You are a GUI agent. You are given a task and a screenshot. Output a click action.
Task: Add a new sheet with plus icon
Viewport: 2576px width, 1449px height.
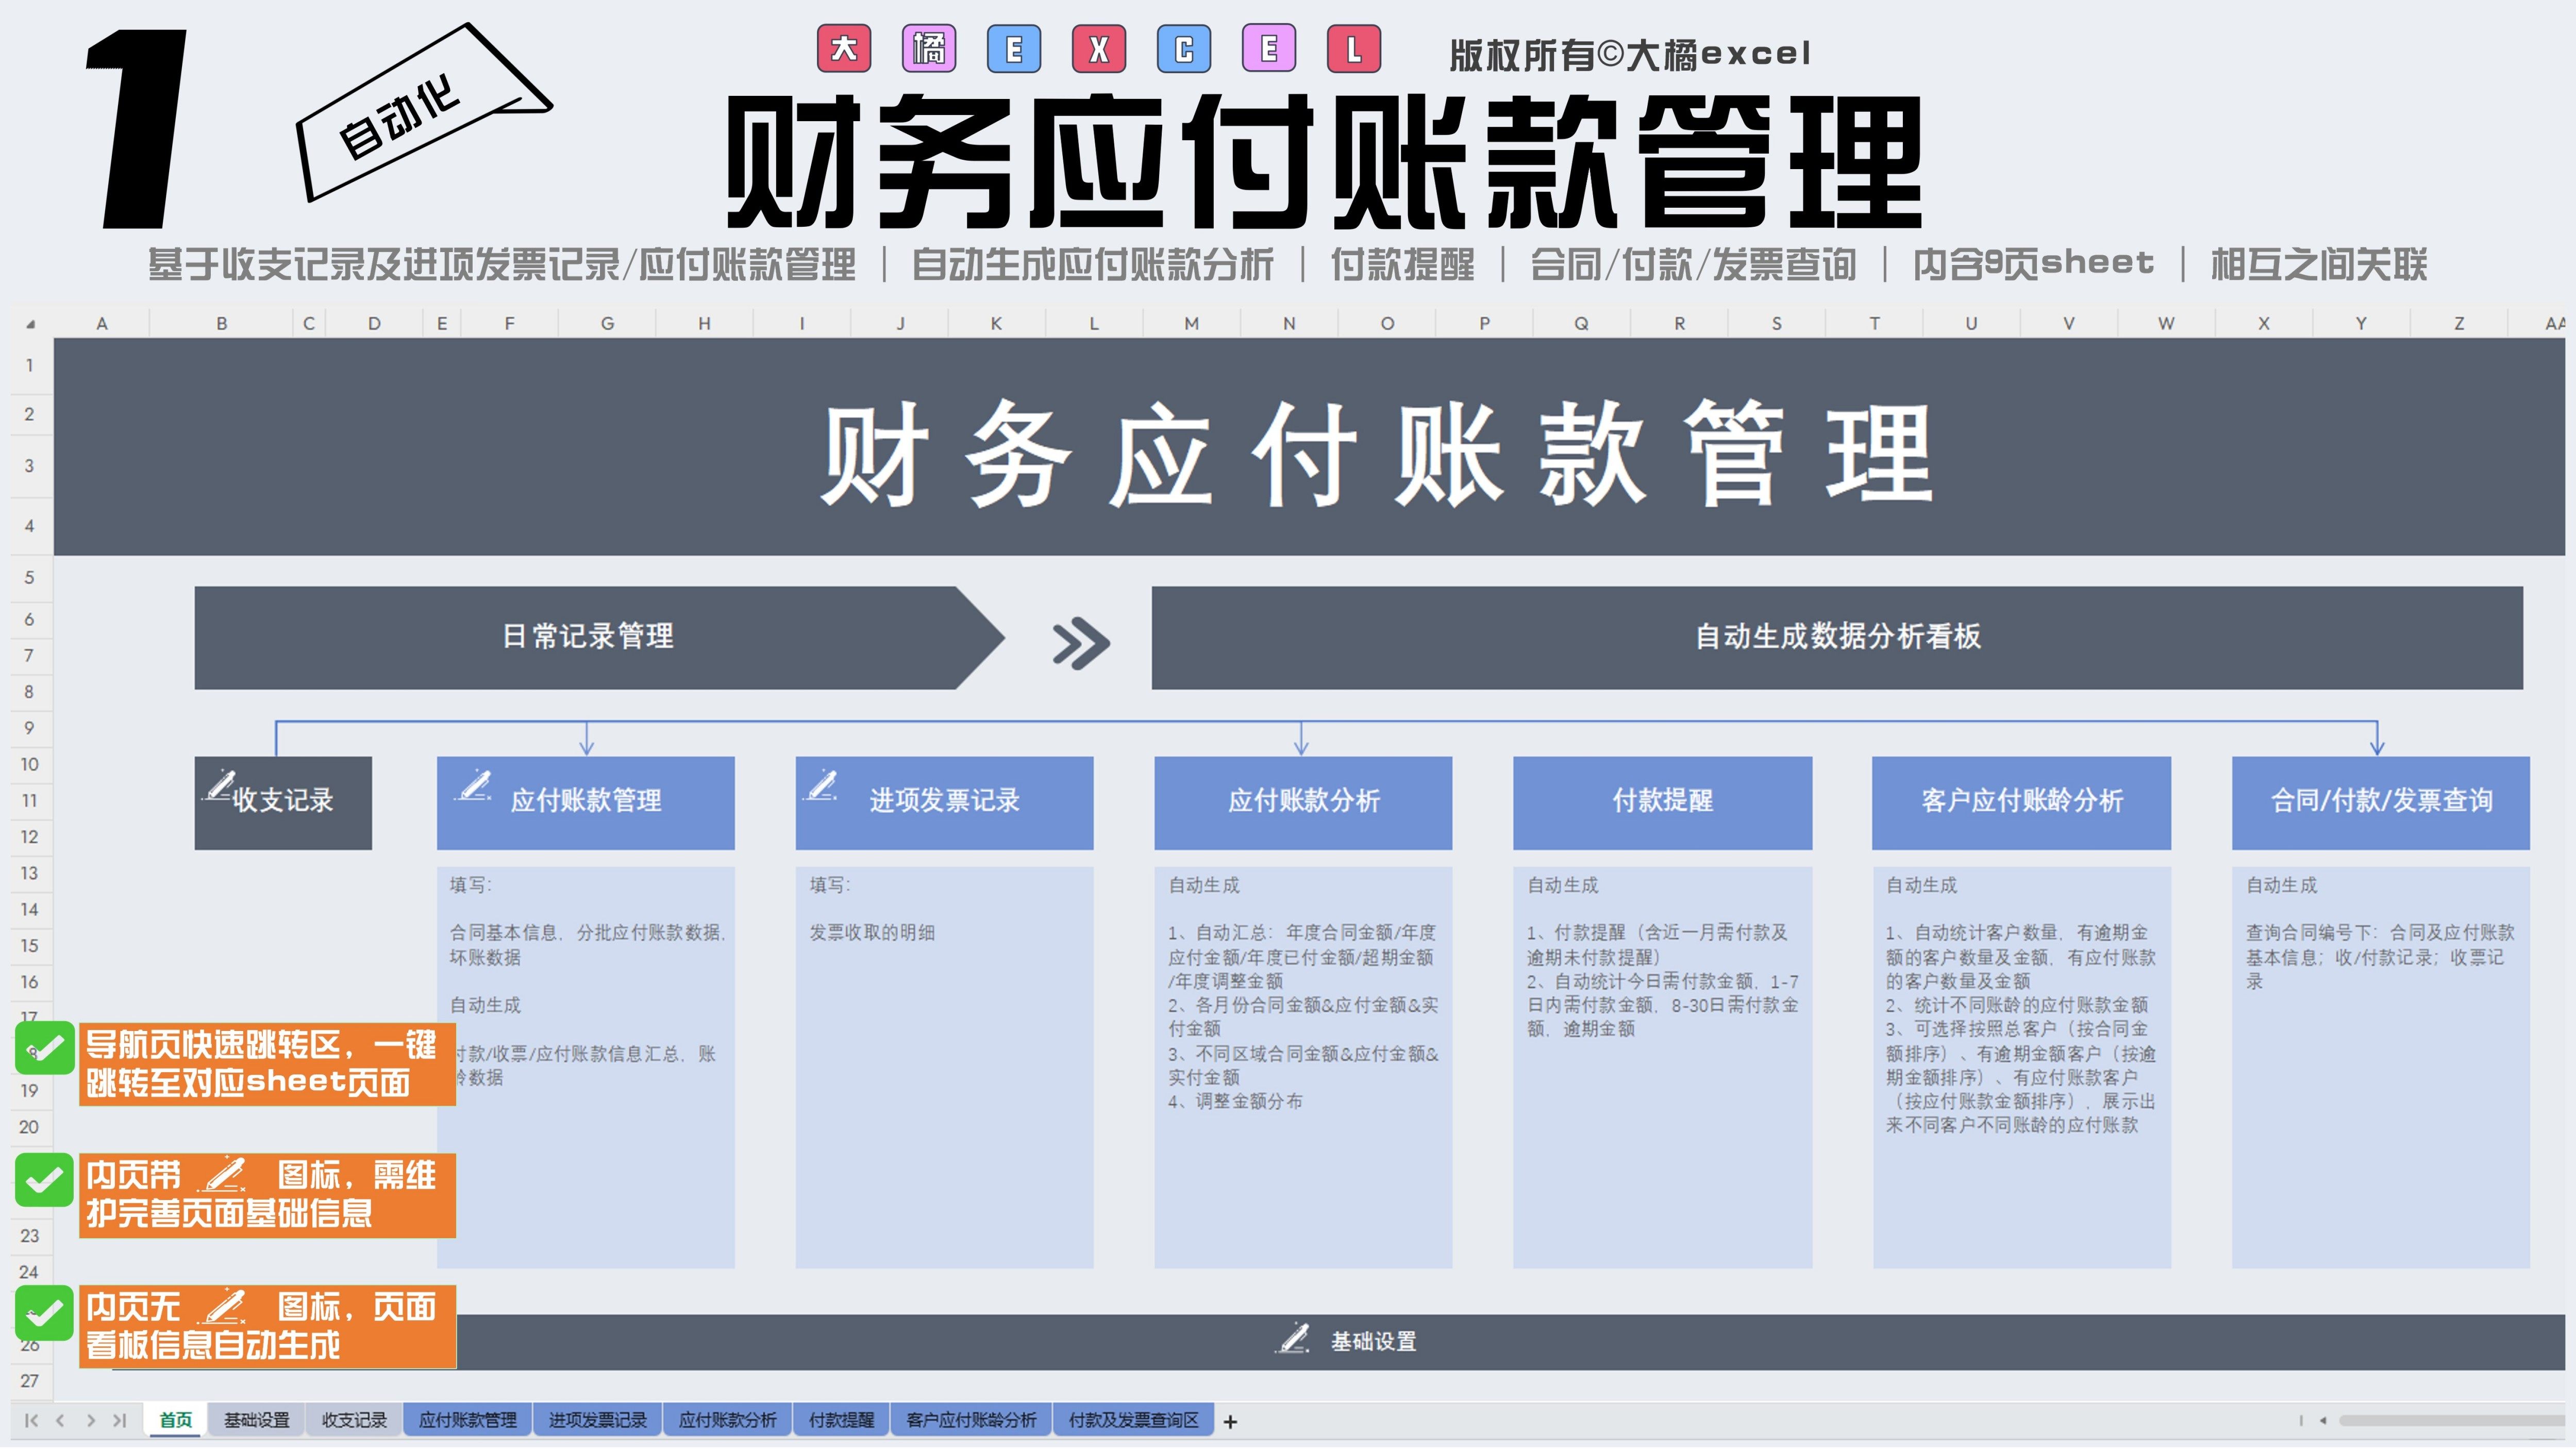[x=1230, y=1421]
